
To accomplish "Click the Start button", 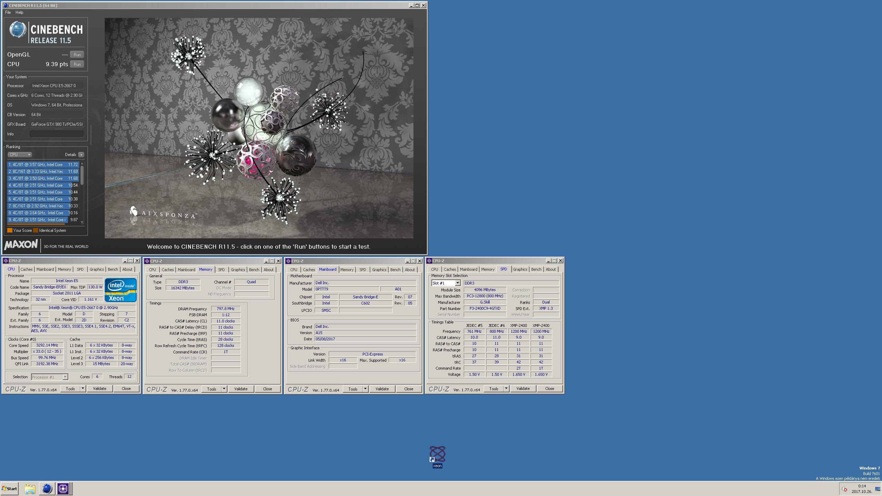I will [9, 489].
